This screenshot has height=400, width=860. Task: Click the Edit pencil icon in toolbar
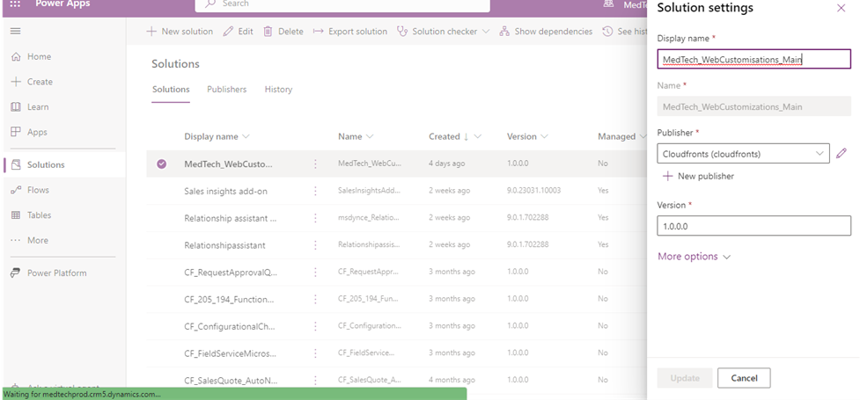coord(228,32)
